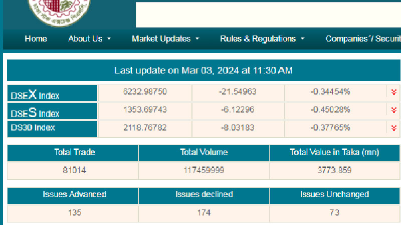The width and height of the screenshot is (401, 225).
Task: Click the red down arrow in DS30 row
Action: [394, 128]
